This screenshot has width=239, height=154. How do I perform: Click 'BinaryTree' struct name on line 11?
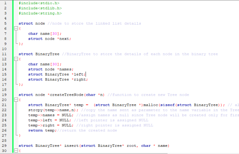(x=47, y=54)
